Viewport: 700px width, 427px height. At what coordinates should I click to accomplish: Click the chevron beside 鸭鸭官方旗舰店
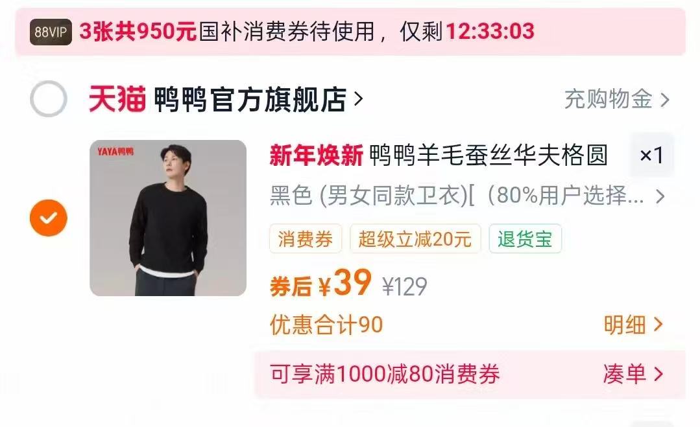coord(358,98)
